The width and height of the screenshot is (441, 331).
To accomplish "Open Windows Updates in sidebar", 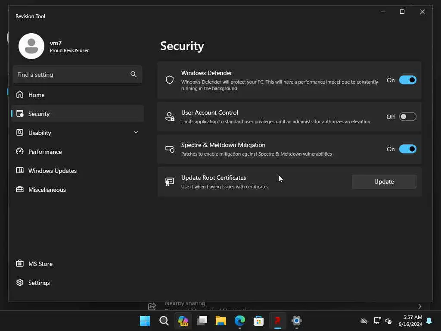I will pyautogui.click(x=78, y=171).
